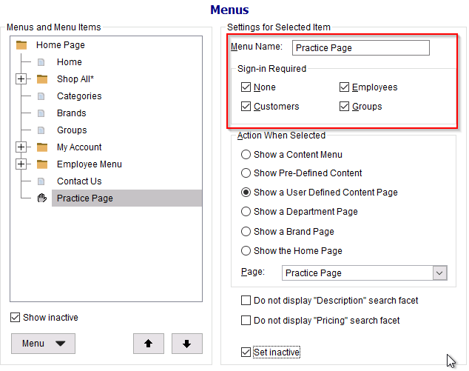
Task: Click the My Account folder icon
Action: click(42, 147)
